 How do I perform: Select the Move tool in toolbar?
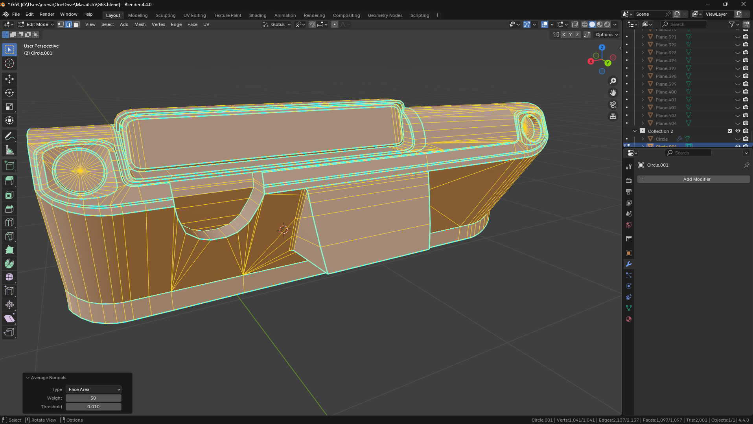tap(9, 79)
